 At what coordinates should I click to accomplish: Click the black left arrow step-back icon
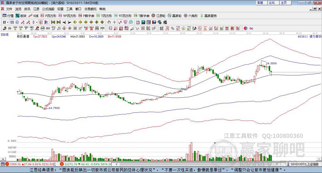tap(64, 22)
